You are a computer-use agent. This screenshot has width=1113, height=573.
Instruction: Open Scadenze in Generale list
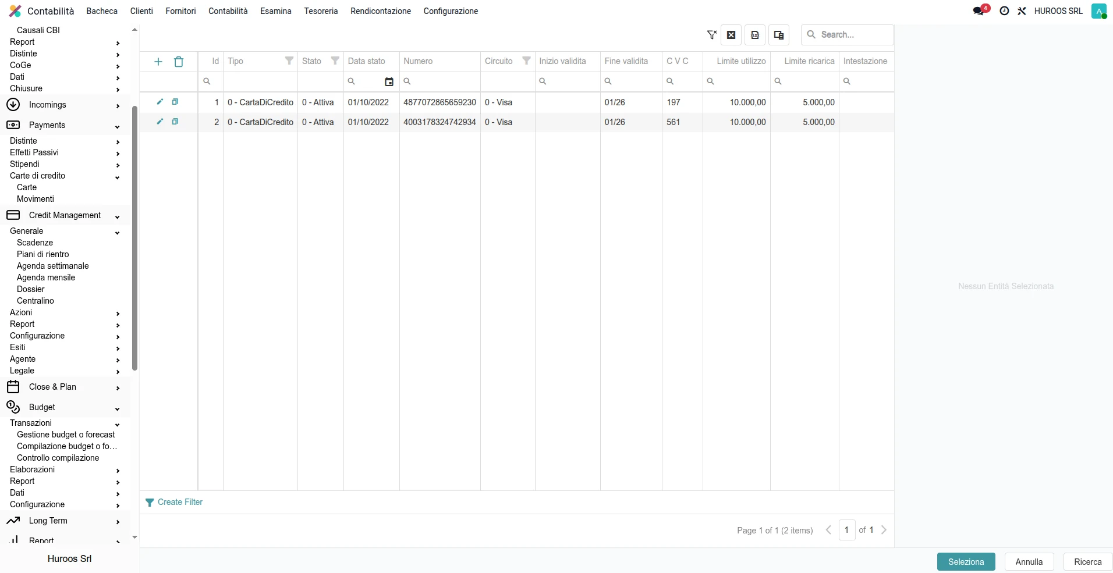[x=35, y=243]
